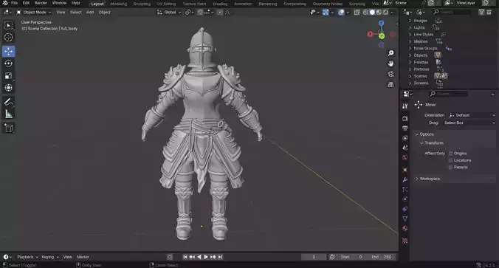Open the Physics properties tab
Screen dimensions: 499x268
[405, 199]
